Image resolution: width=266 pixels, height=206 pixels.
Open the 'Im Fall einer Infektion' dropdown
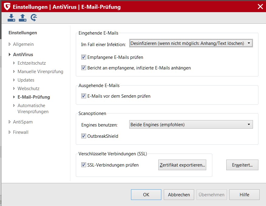(191, 43)
